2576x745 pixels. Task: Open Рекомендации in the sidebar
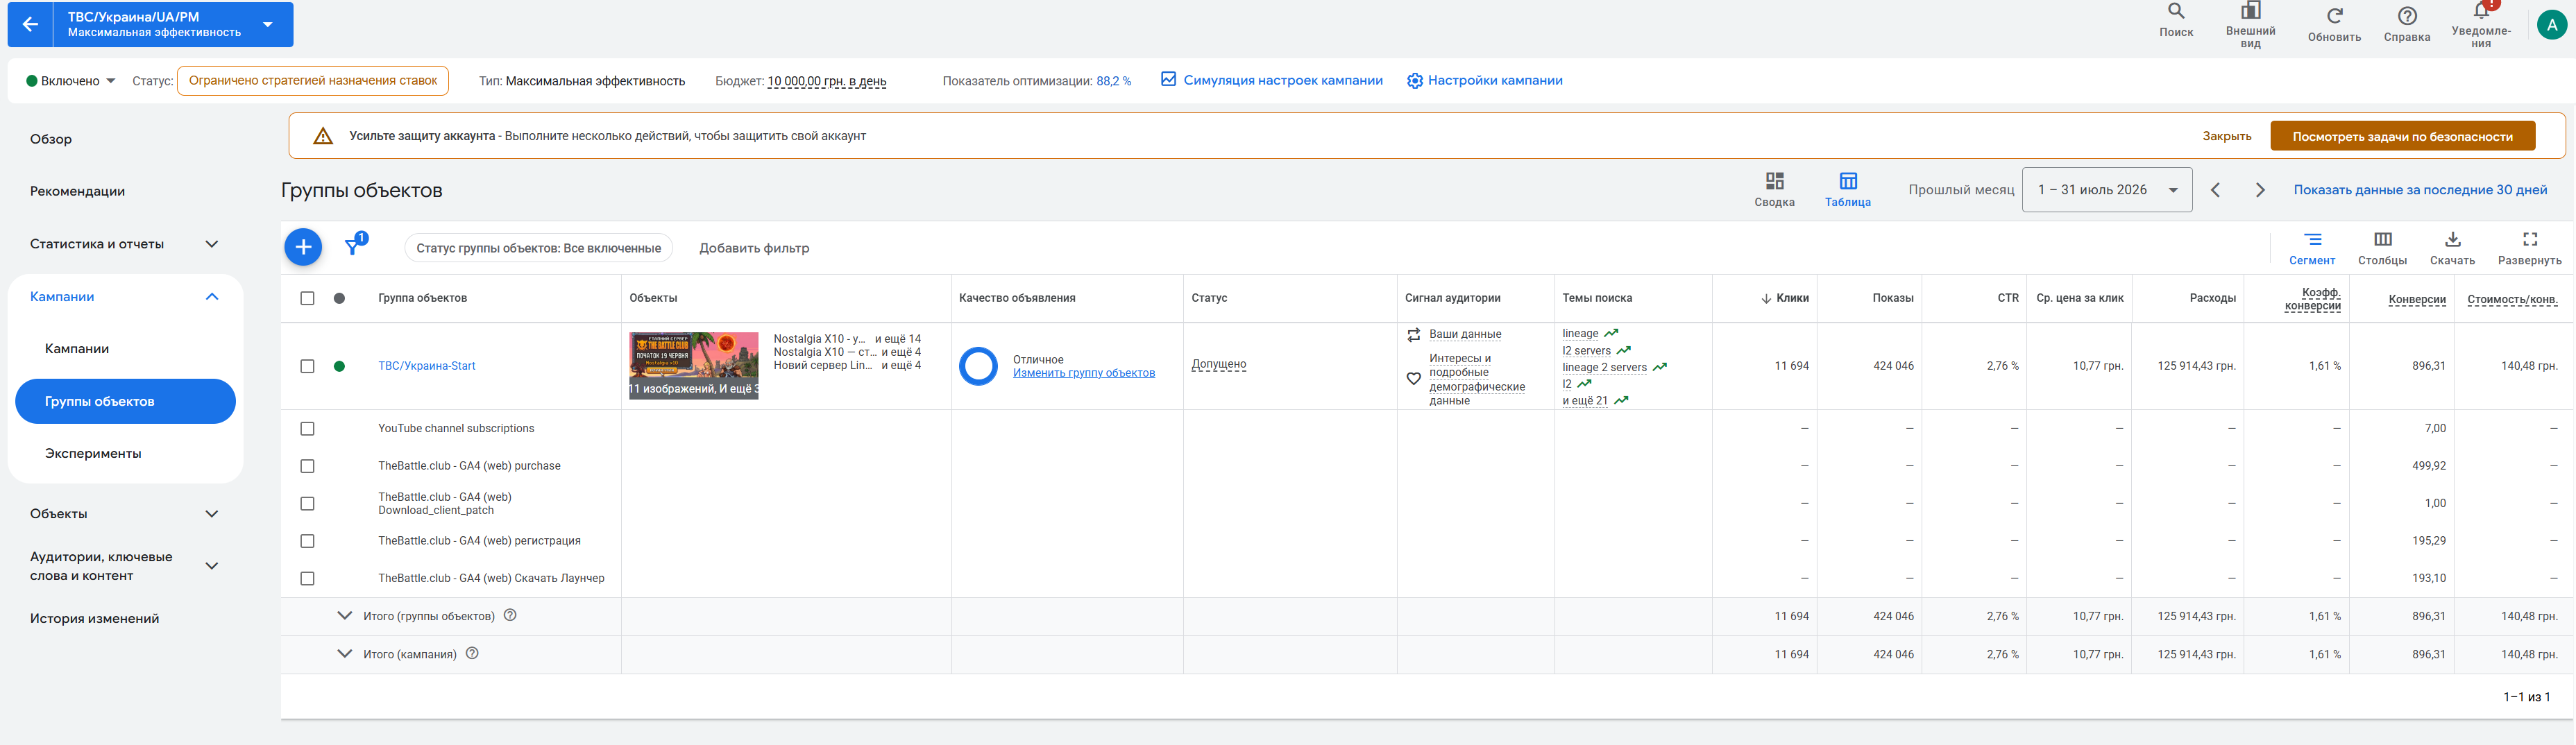pyautogui.click(x=77, y=191)
